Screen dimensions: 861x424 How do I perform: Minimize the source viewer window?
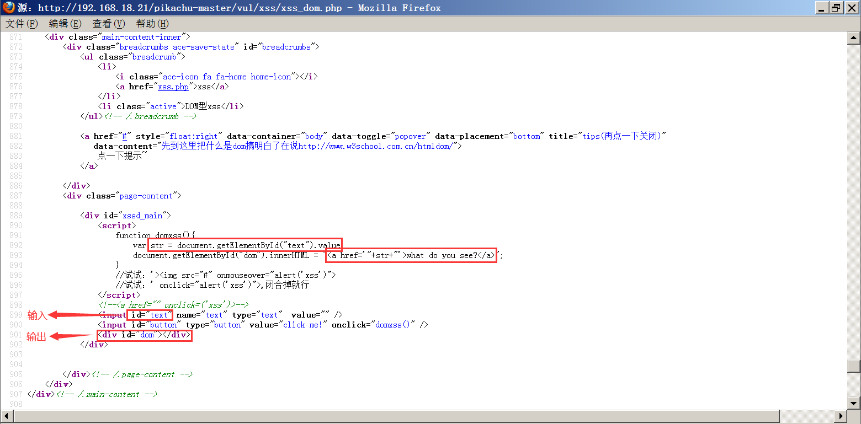coord(822,8)
